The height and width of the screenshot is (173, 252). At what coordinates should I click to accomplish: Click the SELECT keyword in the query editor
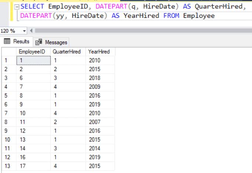[x=33, y=7]
